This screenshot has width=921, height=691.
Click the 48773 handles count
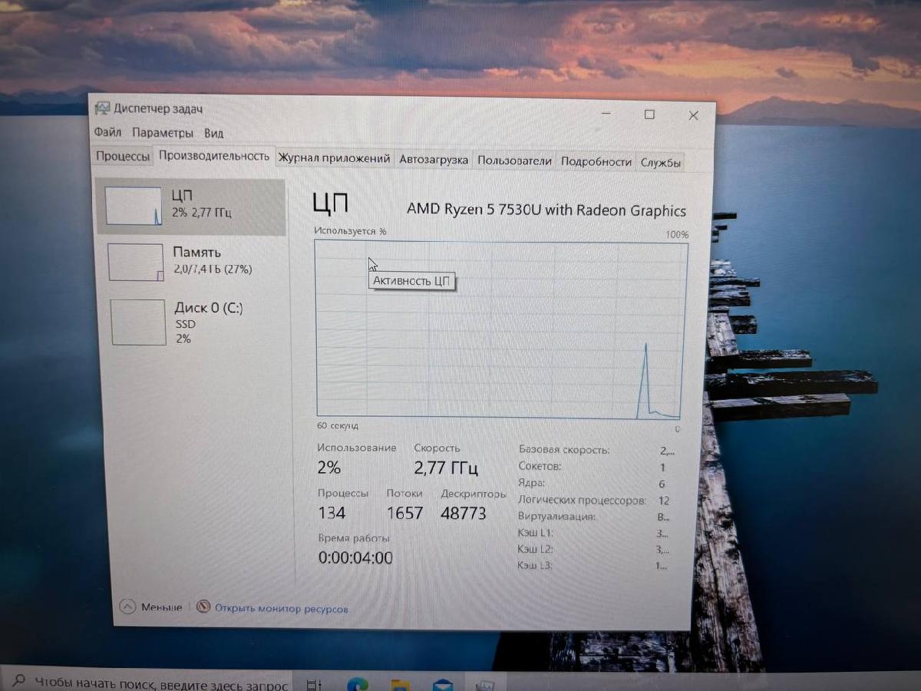click(x=464, y=514)
